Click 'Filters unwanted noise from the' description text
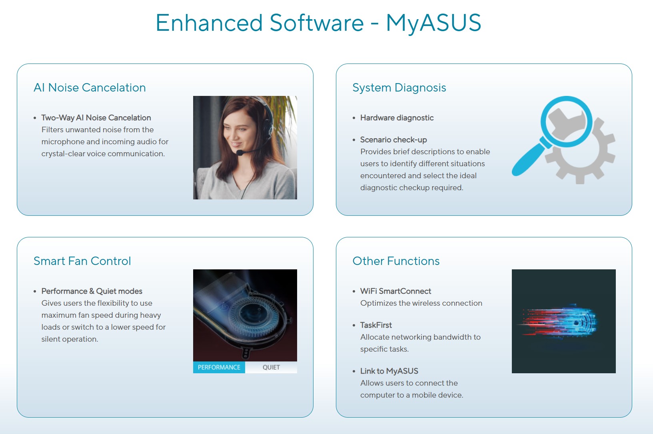Image resolution: width=653 pixels, height=434 pixels. 98,130
